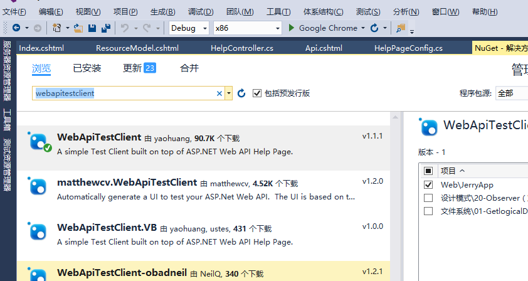Switch to the Api.cshtml tab
Viewport: 528px width, 281px height.
(324, 48)
